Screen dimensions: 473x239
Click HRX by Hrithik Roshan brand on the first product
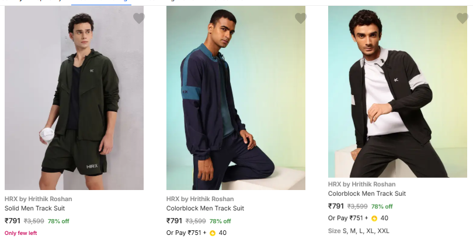tap(39, 199)
